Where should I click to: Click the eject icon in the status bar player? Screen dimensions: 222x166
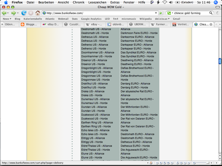pos(181,163)
